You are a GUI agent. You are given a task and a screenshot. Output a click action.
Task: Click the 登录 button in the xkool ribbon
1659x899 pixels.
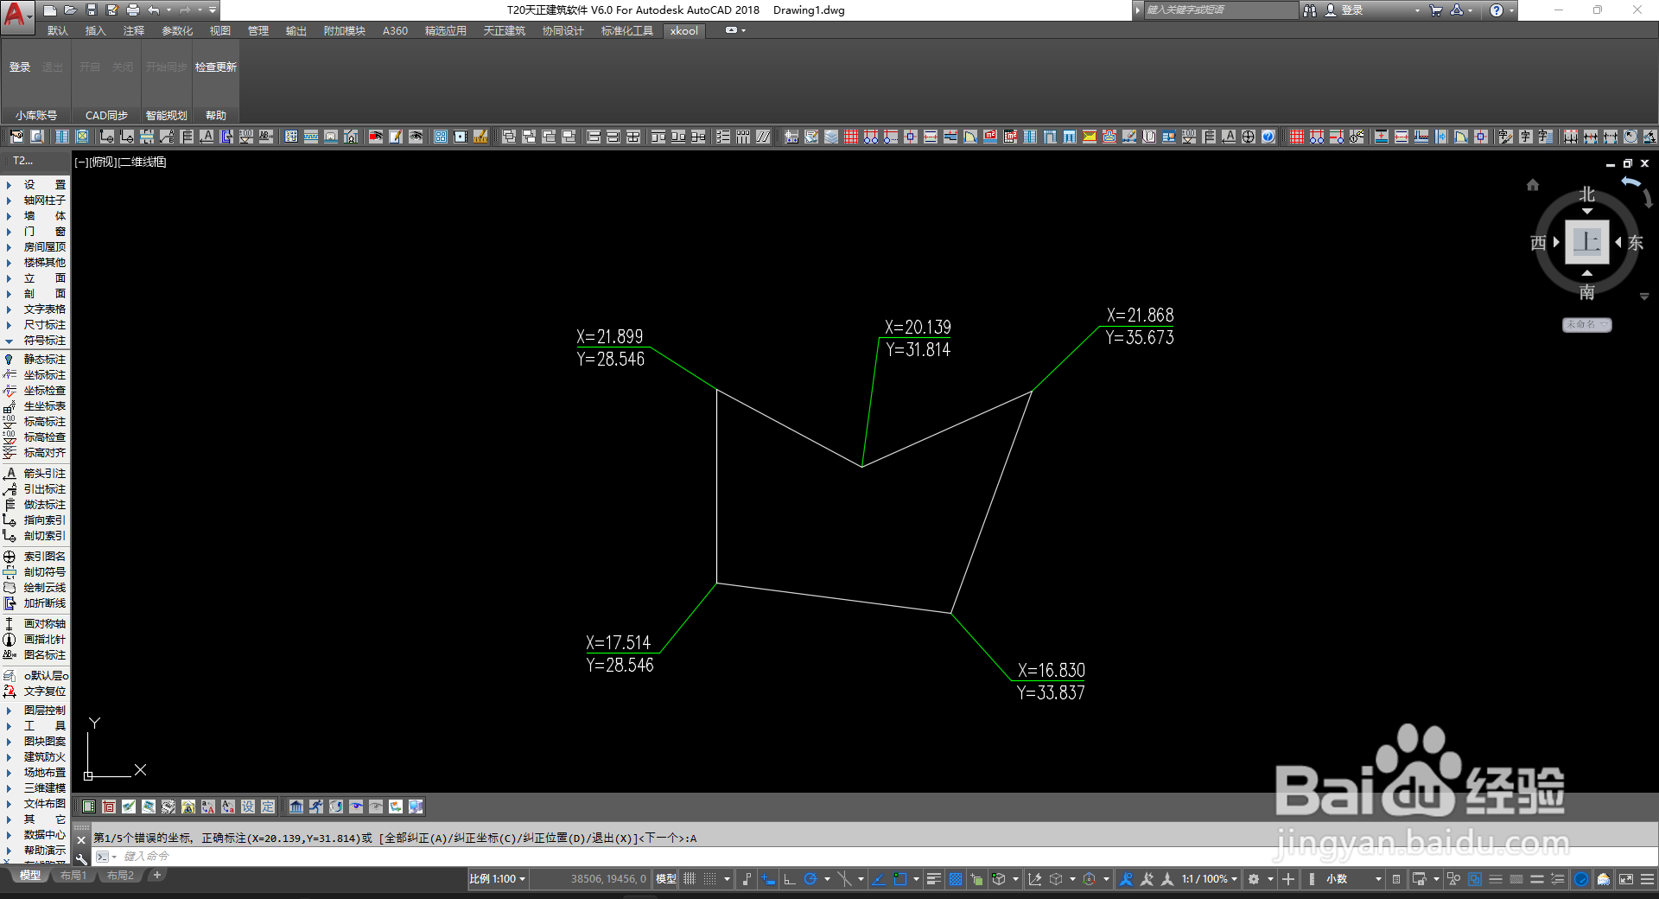click(20, 67)
